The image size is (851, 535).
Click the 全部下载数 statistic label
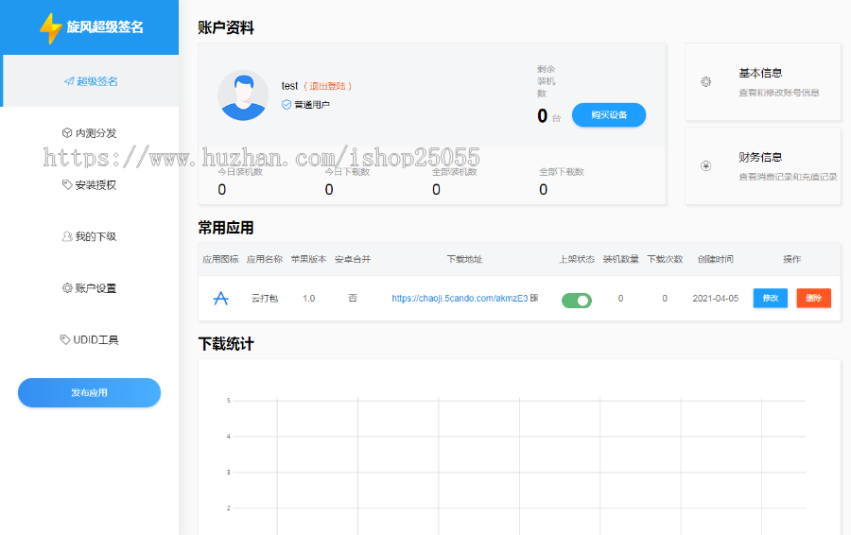[561, 171]
